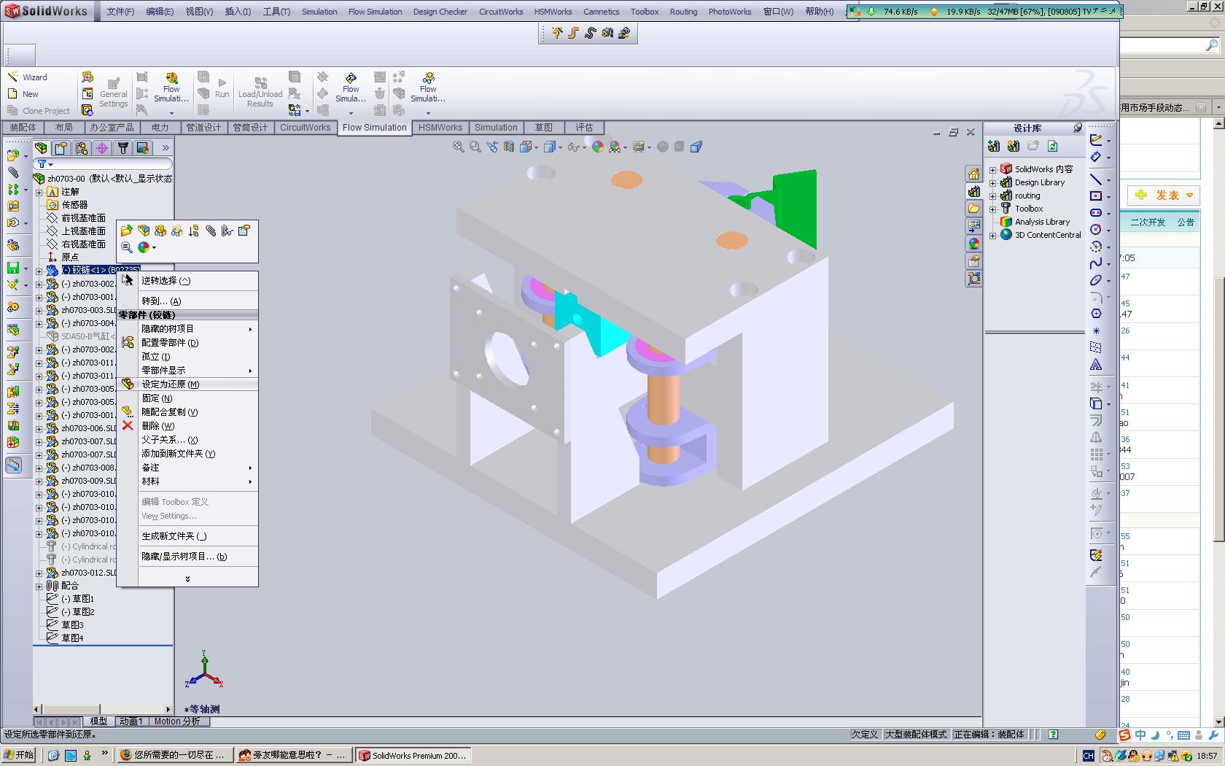Expand the 配合 mates folder
Image resolution: width=1225 pixels, height=766 pixels.
click(x=39, y=586)
